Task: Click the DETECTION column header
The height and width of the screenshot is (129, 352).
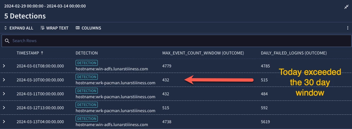Action: (x=87, y=53)
